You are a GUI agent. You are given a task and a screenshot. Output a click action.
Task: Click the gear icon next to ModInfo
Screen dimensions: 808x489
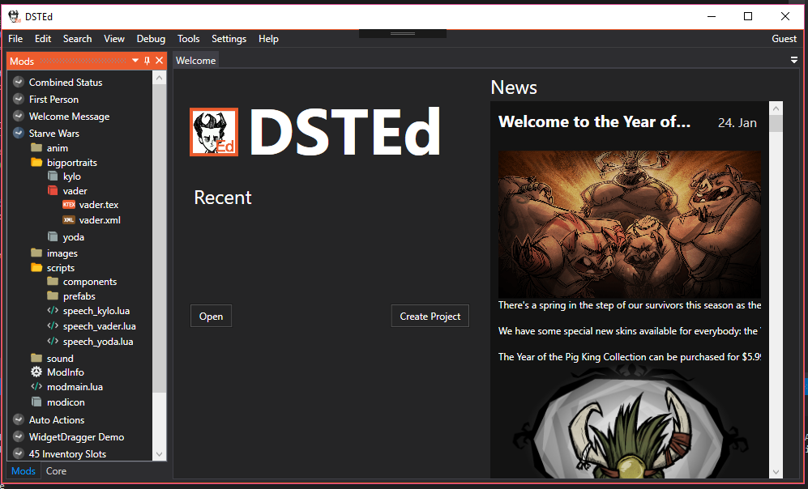tap(36, 372)
